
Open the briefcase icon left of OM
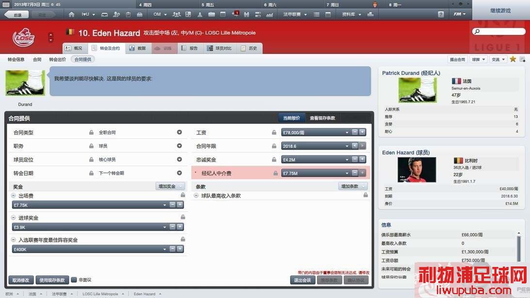[140, 15]
